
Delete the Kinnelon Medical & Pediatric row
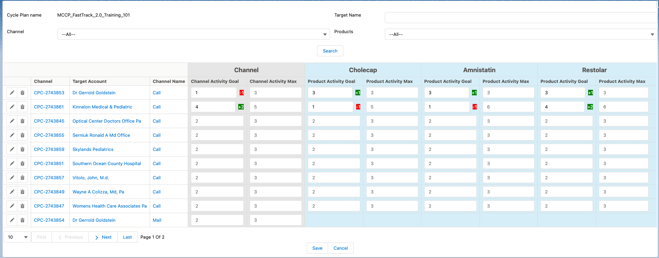[x=22, y=107]
